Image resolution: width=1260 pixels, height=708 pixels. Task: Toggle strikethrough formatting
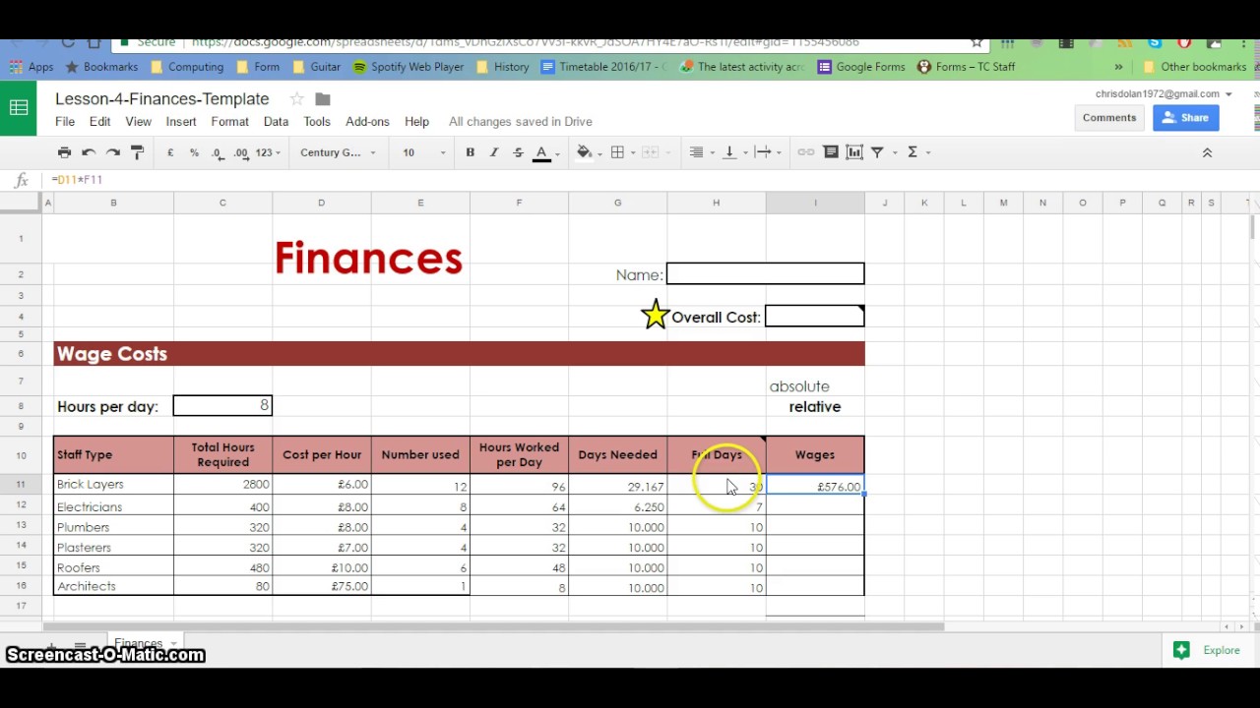coord(518,152)
